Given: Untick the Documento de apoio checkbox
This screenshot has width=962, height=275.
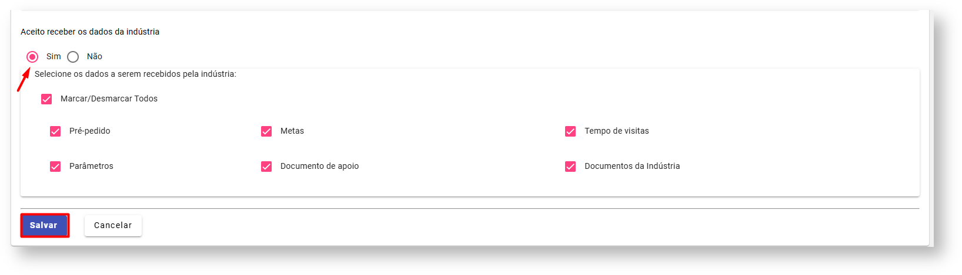Looking at the screenshot, I should pos(266,167).
